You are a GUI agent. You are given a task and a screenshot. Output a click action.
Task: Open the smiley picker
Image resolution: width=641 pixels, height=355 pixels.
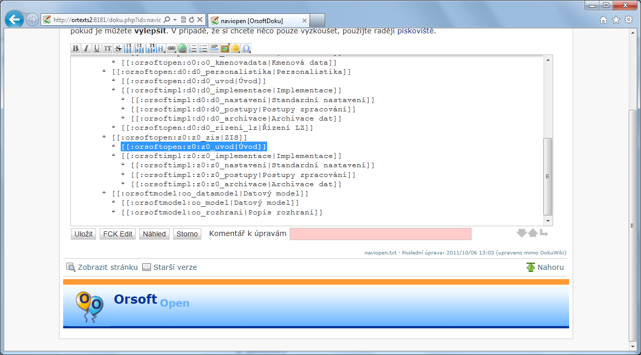click(235, 48)
